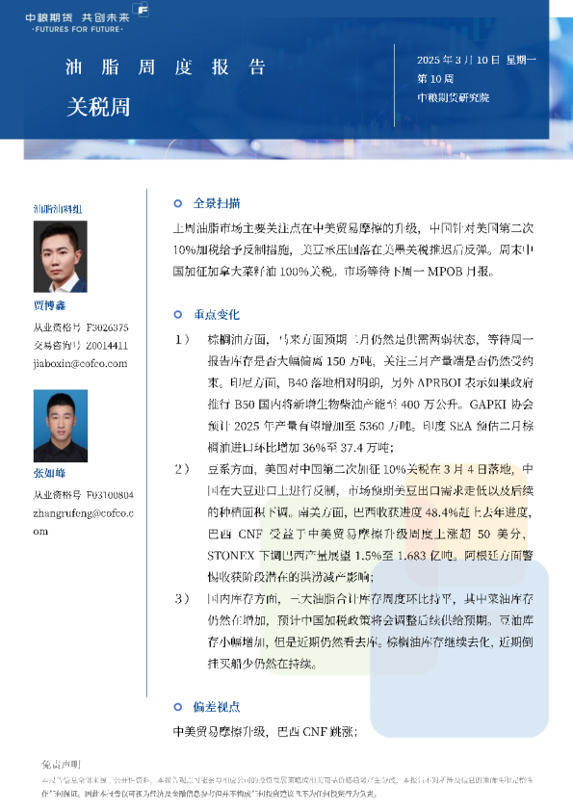Click the portrait photo of 张如峰
This screenshot has width=573, height=811.
pyautogui.click(x=61, y=426)
